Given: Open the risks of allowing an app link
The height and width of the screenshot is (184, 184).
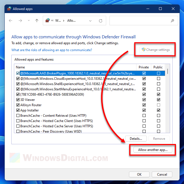Looking at the screenshot, I should 52,50.
